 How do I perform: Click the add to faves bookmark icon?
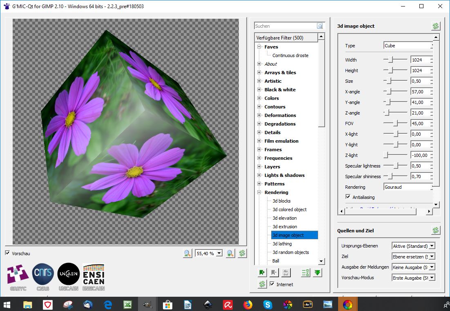[262, 273]
